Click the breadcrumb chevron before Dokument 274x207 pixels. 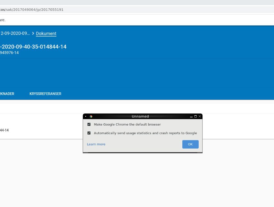[33, 33]
